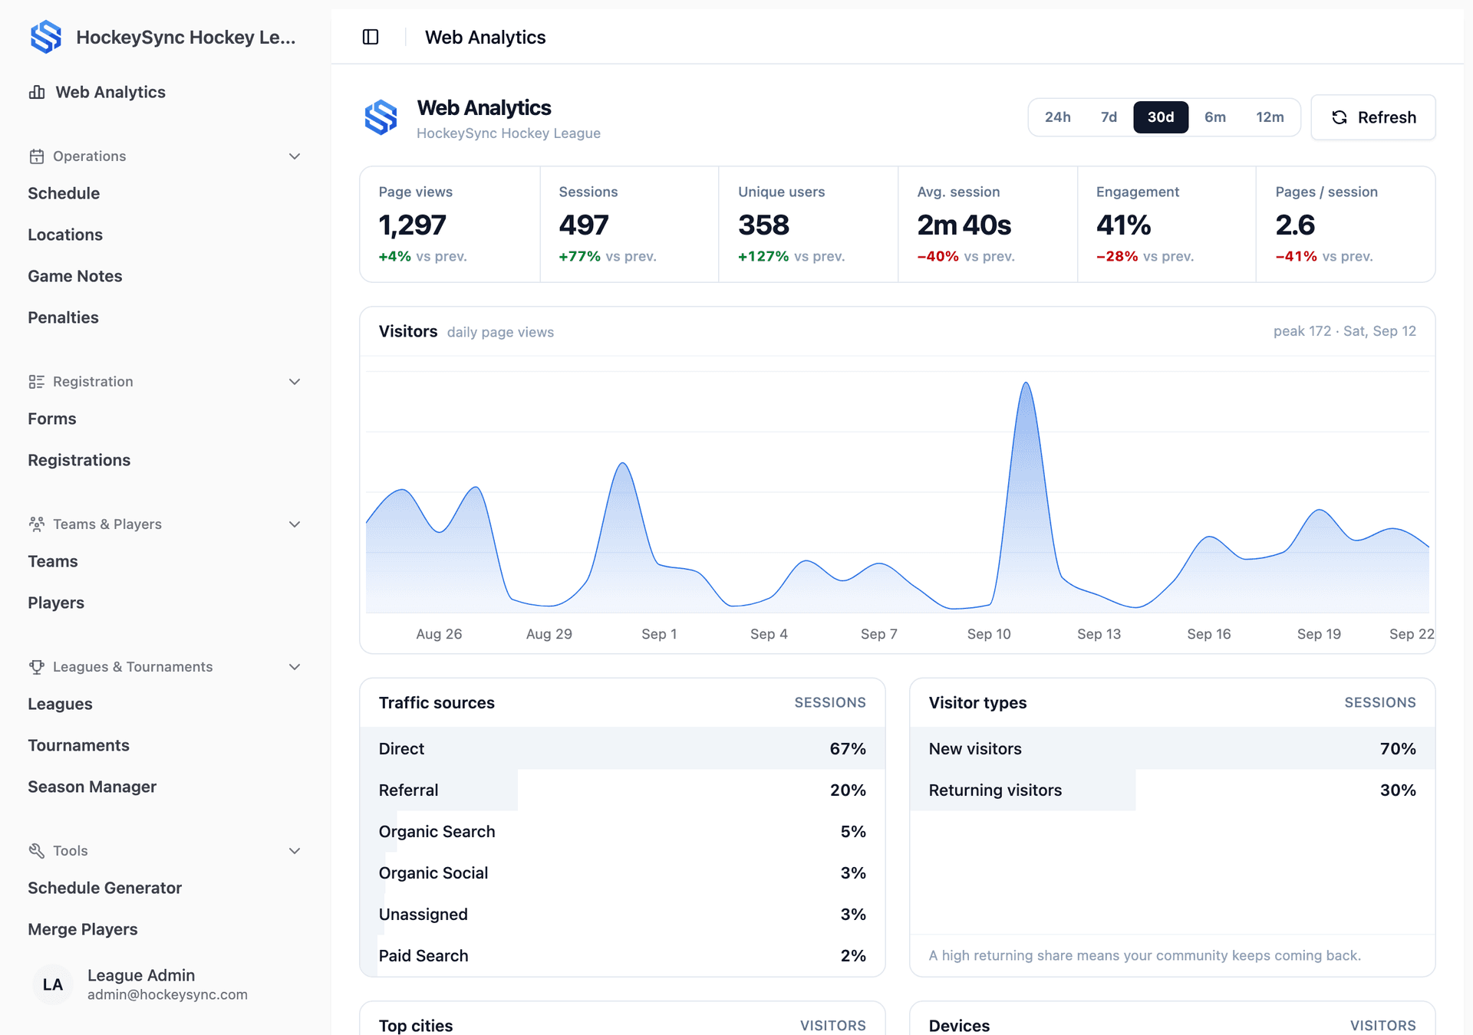
Task: Go to Registrations
Action: [79, 460]
